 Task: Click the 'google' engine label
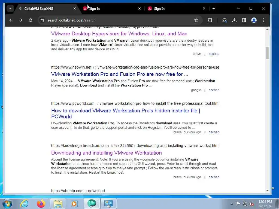(x=196, y=90)
